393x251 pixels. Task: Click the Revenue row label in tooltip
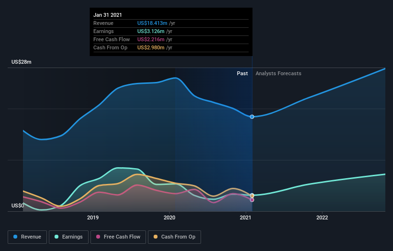click(103, 23)
